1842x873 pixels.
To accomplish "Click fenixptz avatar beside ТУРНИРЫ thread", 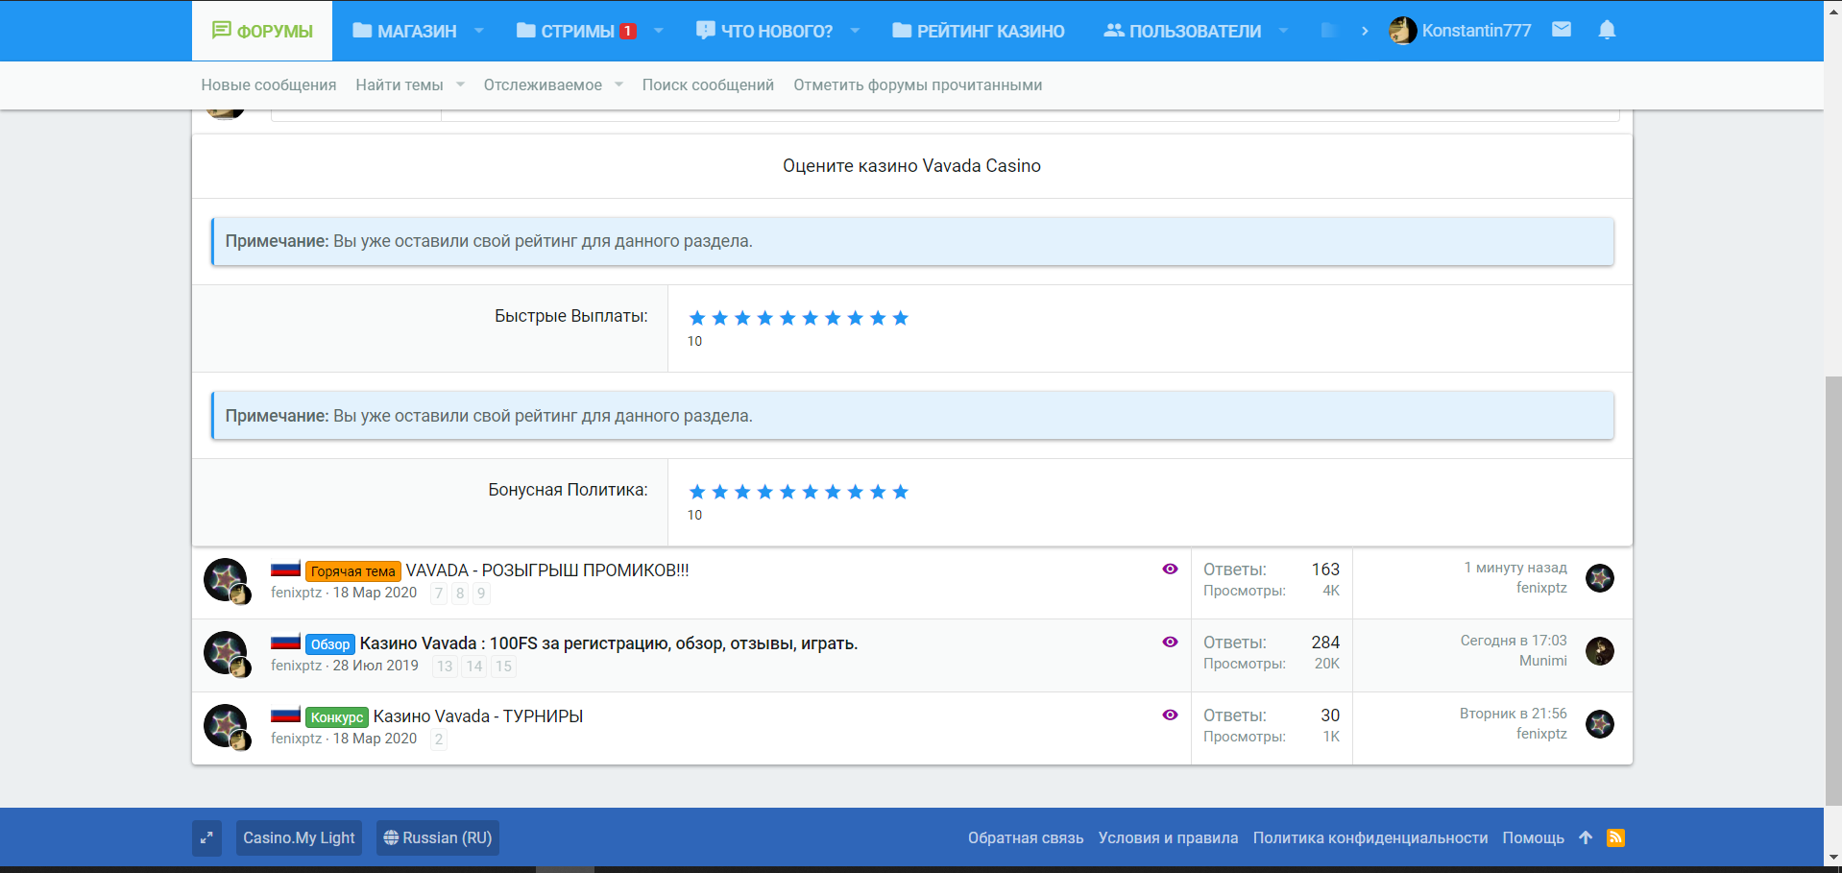I will pos(227,726).
